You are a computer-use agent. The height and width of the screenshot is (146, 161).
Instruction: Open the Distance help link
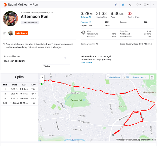point(86,17)
